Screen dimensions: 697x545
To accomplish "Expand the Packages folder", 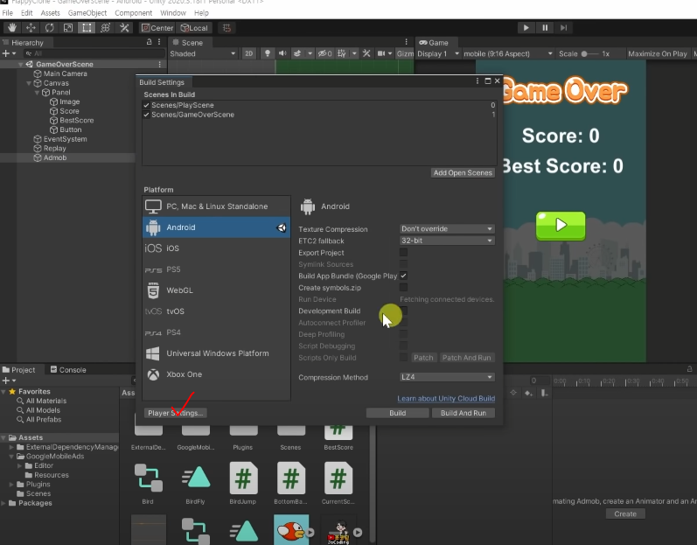I will [x=3, y=503].
